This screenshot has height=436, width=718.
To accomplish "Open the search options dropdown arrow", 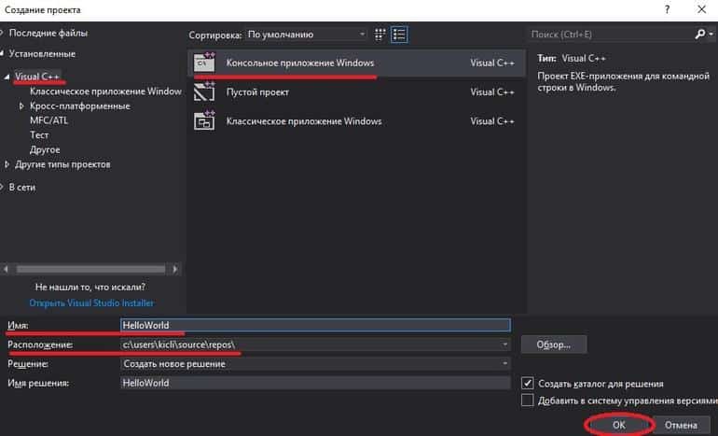I will (711, 34).
